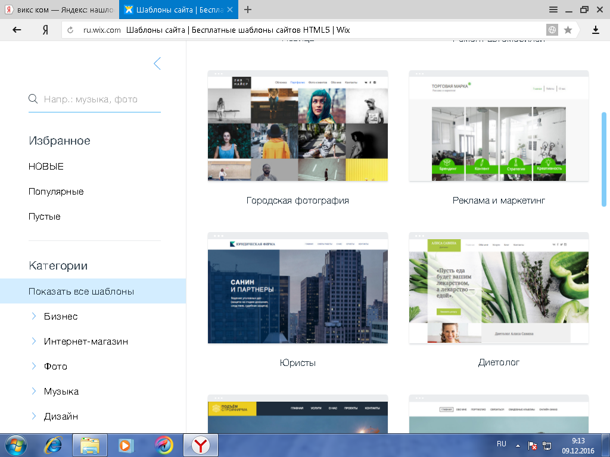Show hidden tray icons arrow

(518, 446)
